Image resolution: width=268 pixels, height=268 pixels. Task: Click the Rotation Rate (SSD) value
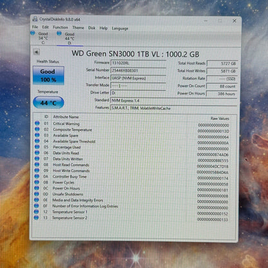coord(222,79)
